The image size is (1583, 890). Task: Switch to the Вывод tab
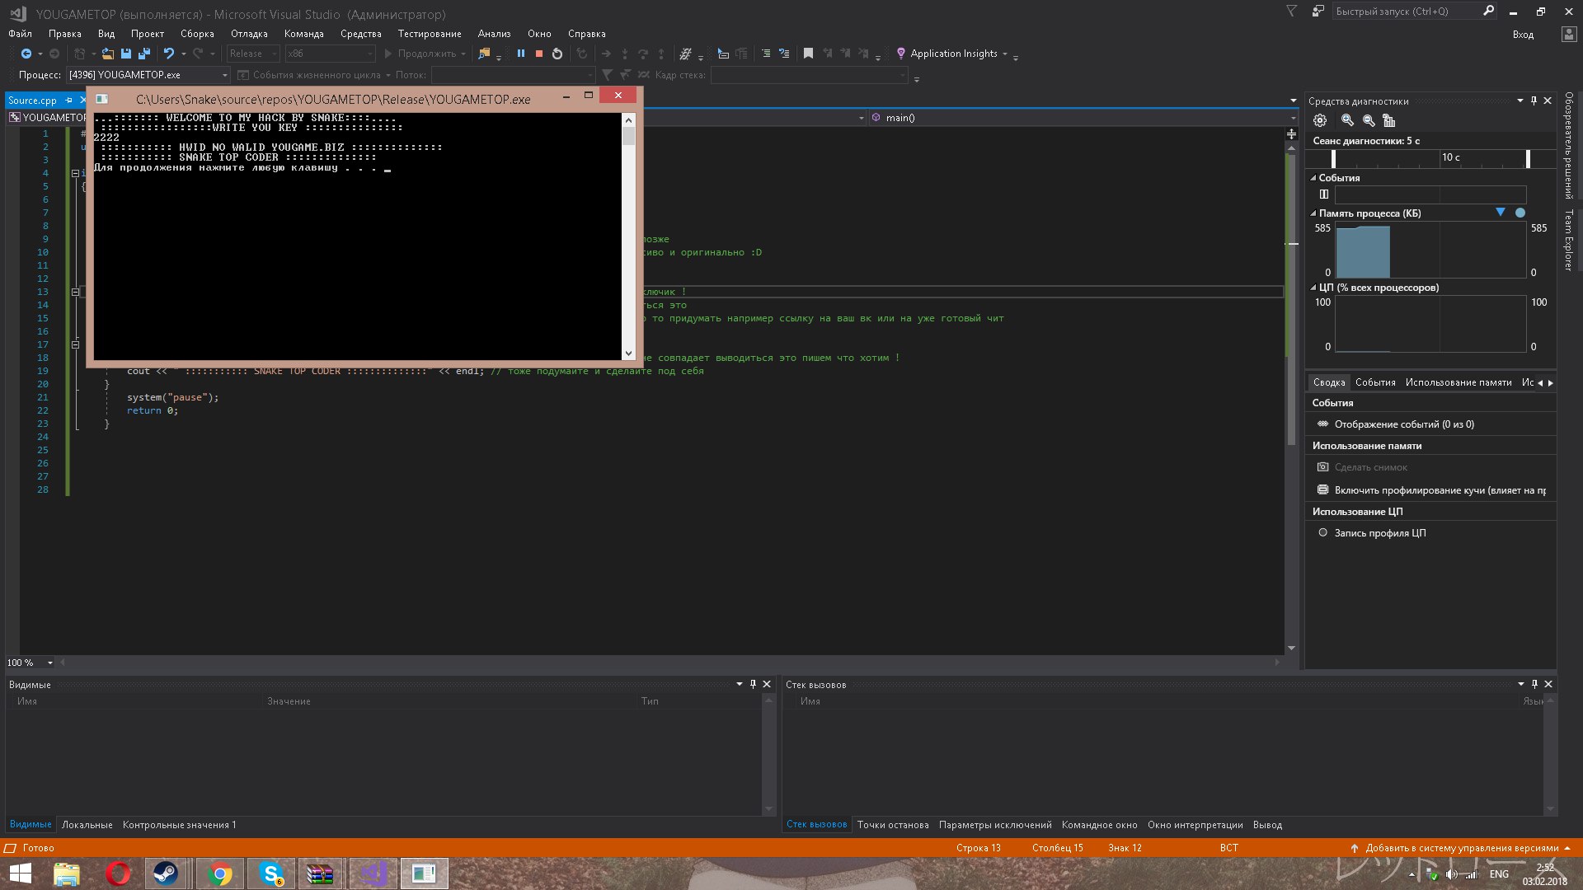(x=1267, y=825)
